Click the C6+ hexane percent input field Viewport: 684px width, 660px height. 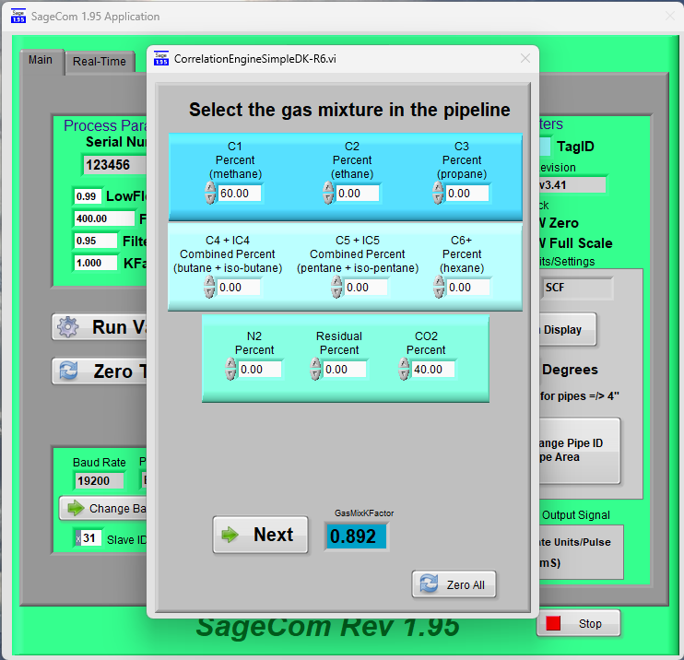(x=468, y=288)
